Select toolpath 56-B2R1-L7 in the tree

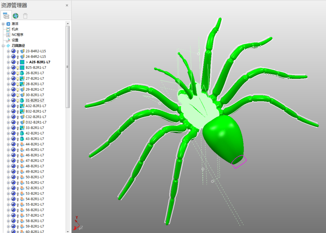click(x=35, y=210)
